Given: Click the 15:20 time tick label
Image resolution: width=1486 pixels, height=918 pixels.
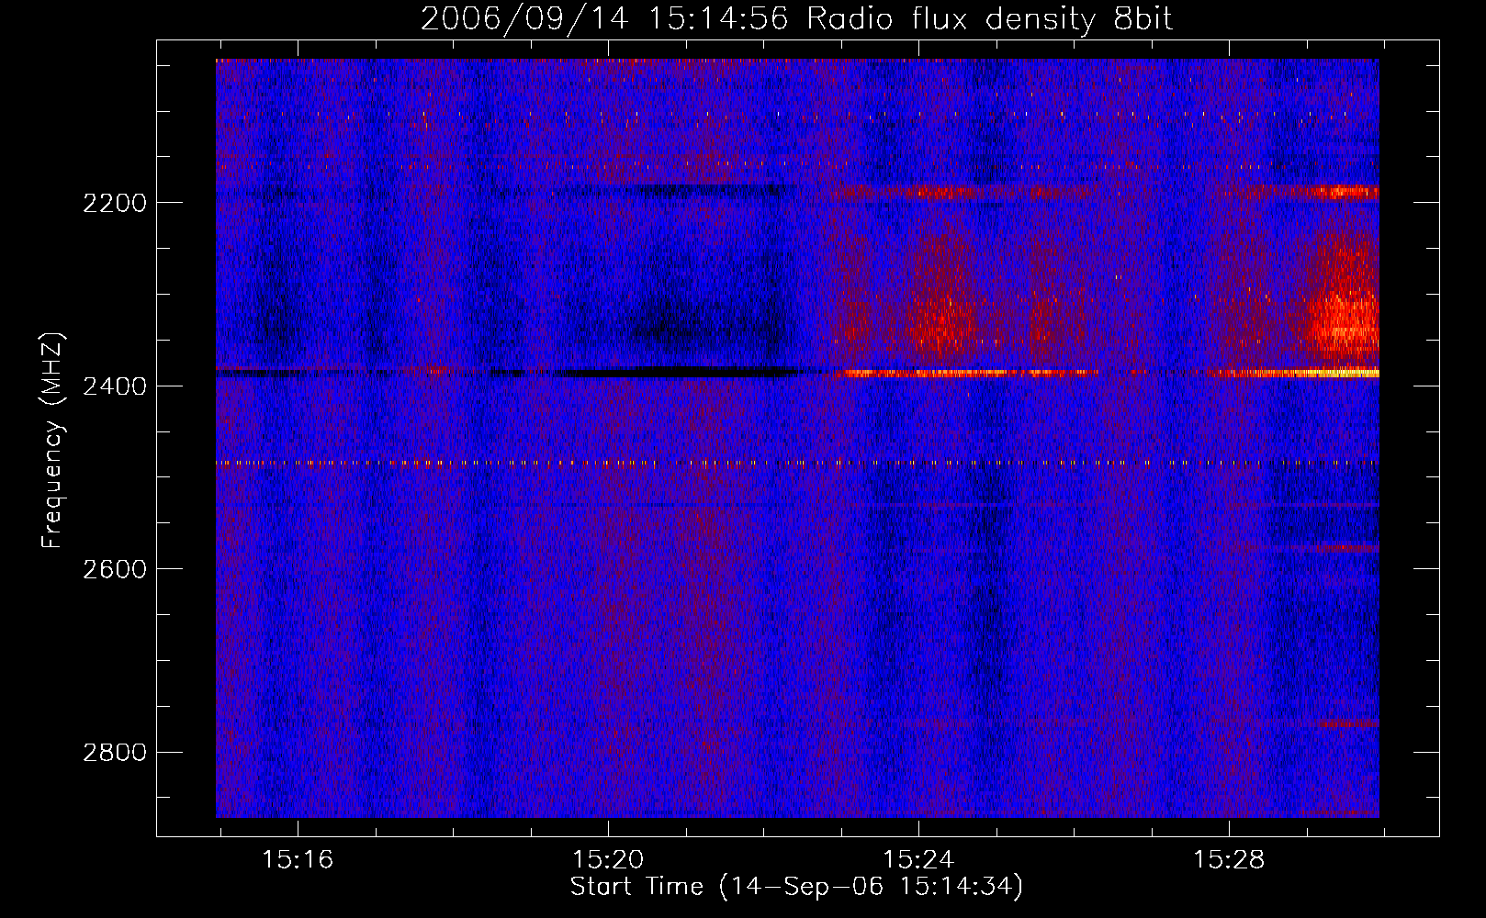Looking at the screenshot, I should click(608, 860).
